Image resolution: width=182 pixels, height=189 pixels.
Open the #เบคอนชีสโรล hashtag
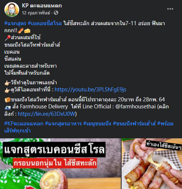tap(45, 23)
